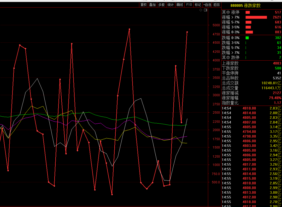Screen dimensions: 282x207
Task: Select the 上涨家数 row
Action: point(251,63)
